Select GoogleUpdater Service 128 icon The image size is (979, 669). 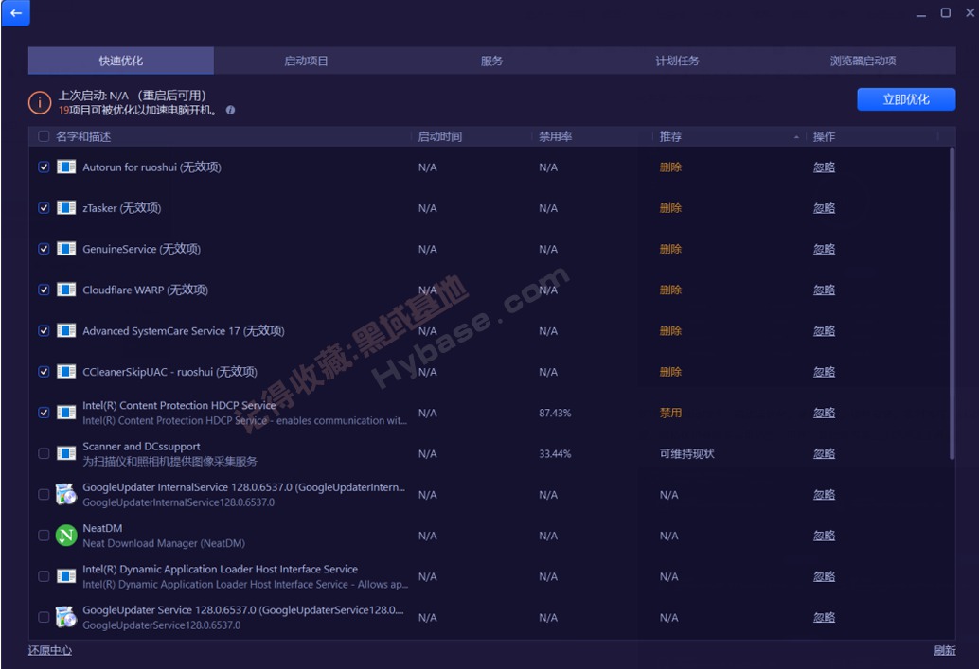coord(66,617)
